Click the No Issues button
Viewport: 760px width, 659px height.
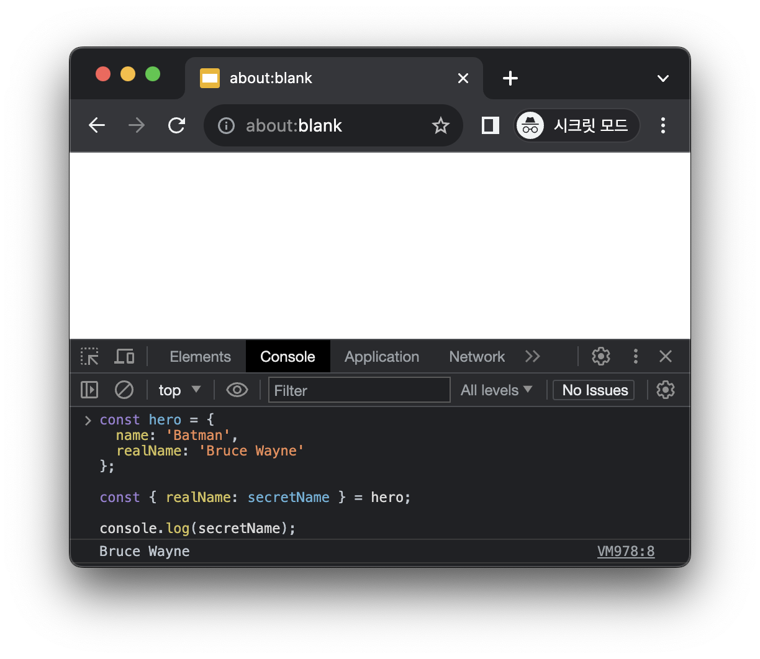tap(594, 390)
